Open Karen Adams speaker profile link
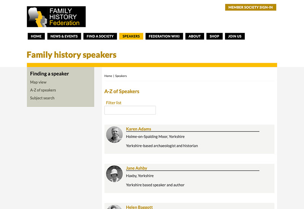Screen dimensions: 304x209 coord(138,129)
